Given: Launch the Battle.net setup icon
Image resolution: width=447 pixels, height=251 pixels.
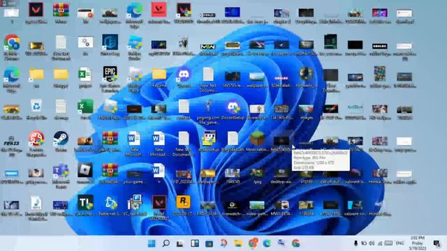Looking at the screenshot, I should [x=110, y=203].
